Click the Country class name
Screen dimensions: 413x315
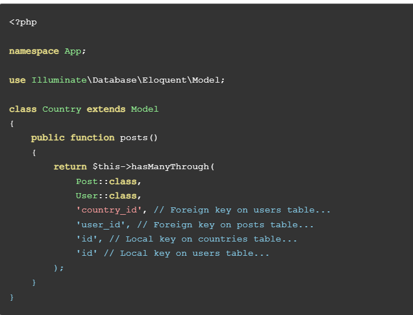(62, 109)
